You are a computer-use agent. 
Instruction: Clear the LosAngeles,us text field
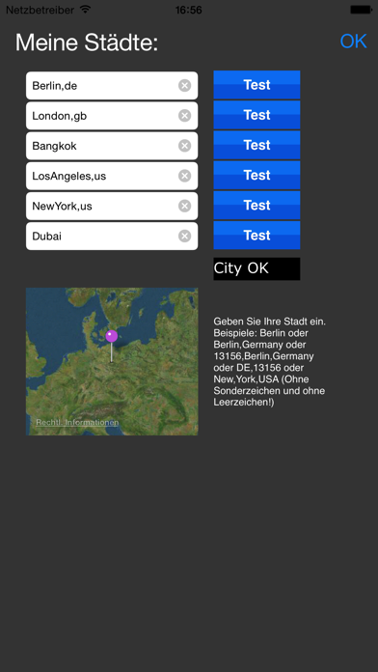point(184,176)
